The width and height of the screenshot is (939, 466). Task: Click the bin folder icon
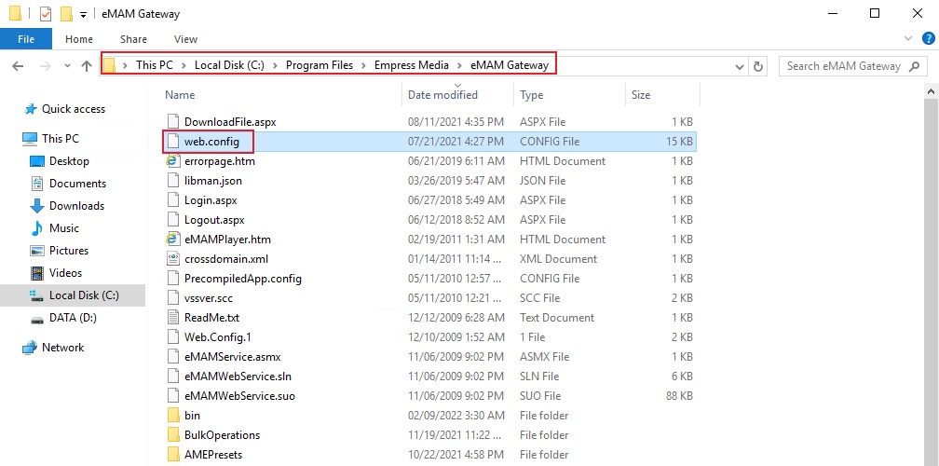tap(173, 415)
